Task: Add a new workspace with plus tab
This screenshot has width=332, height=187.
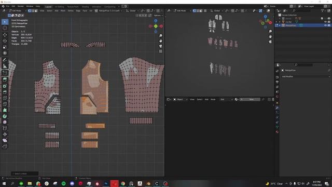Action: (119, 7)
